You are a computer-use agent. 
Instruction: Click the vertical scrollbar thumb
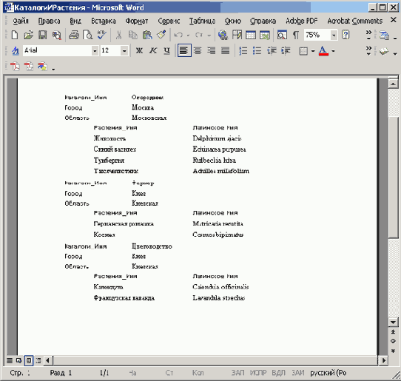click(394, 177)
